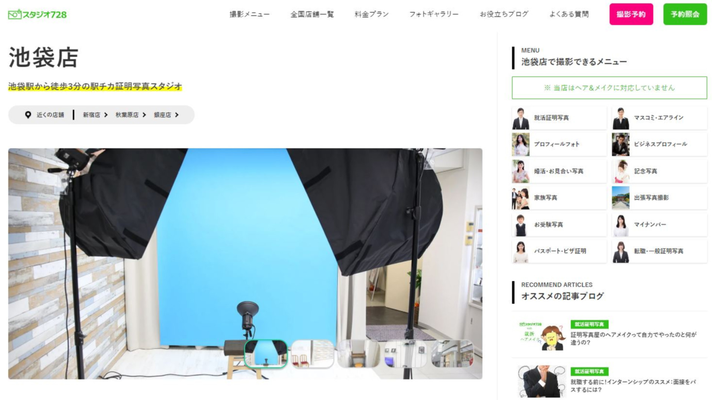
Task: Open the 撮影メニュー navigation item
Action: (x=250, y=14)
